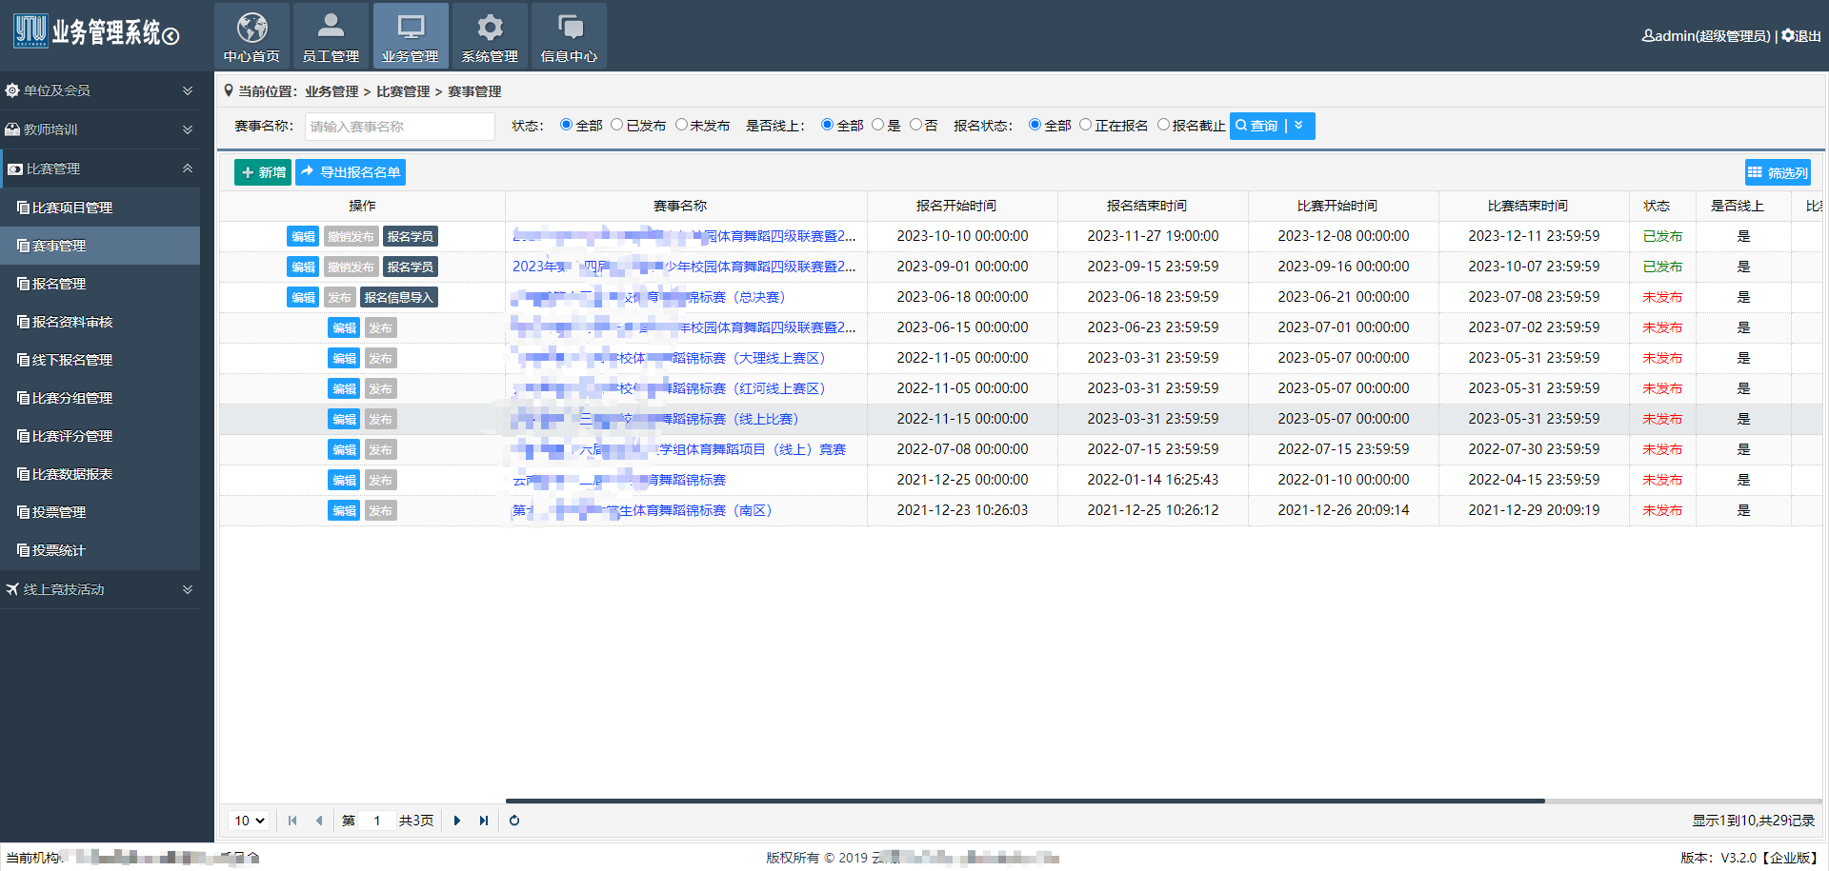Viewport: 1829px width, 871px height.
Task: Click 编辑 for 2023-10-10 event row
Action: click(x=303, y=236)
